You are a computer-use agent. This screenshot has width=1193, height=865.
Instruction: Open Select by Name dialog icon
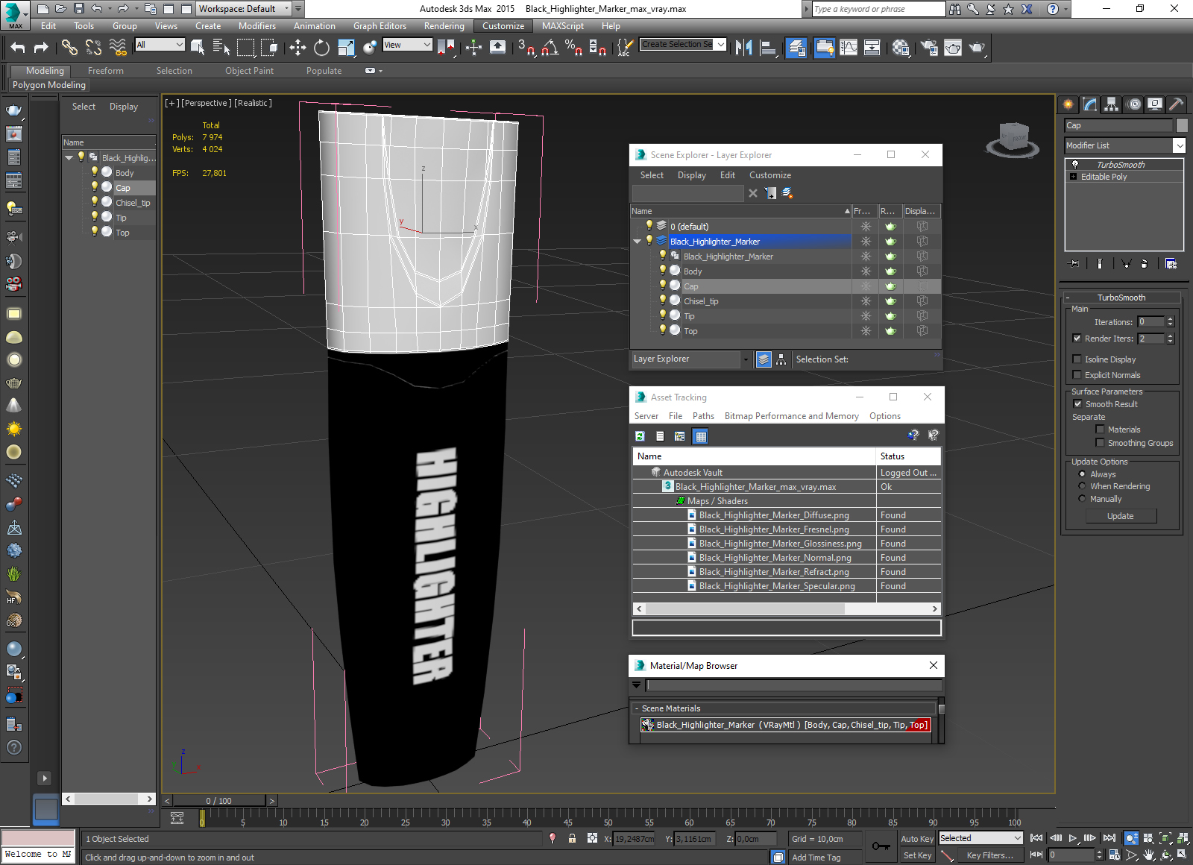pyautogui.click(x=221, y=48)
